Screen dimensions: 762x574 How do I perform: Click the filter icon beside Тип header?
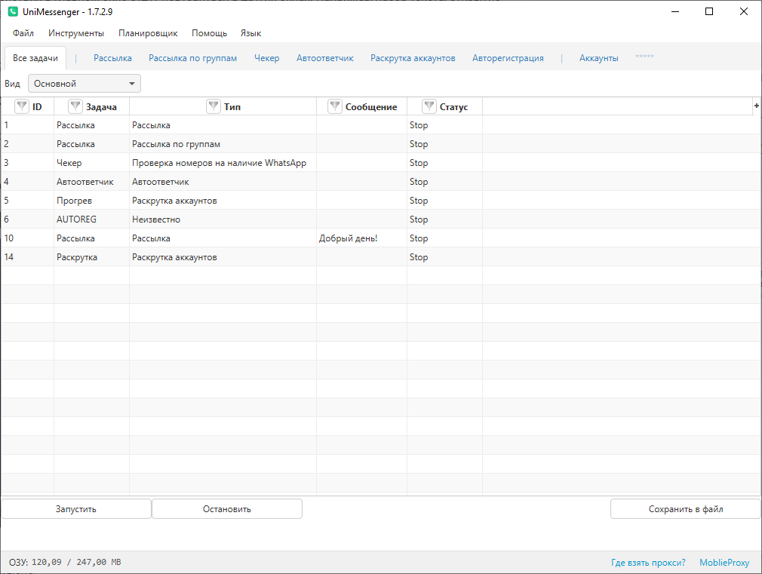click(x=214, y=106)
